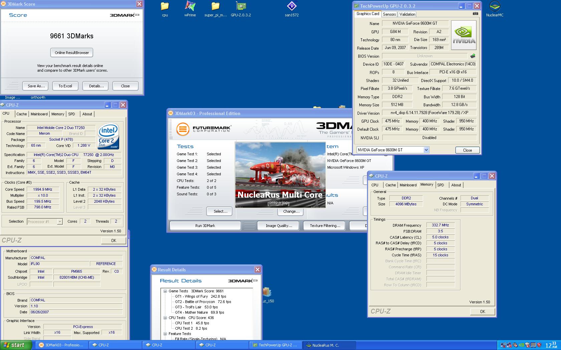
Task: Click the Wi-Fi signal tray icon
Action: [x=527, y=345]
